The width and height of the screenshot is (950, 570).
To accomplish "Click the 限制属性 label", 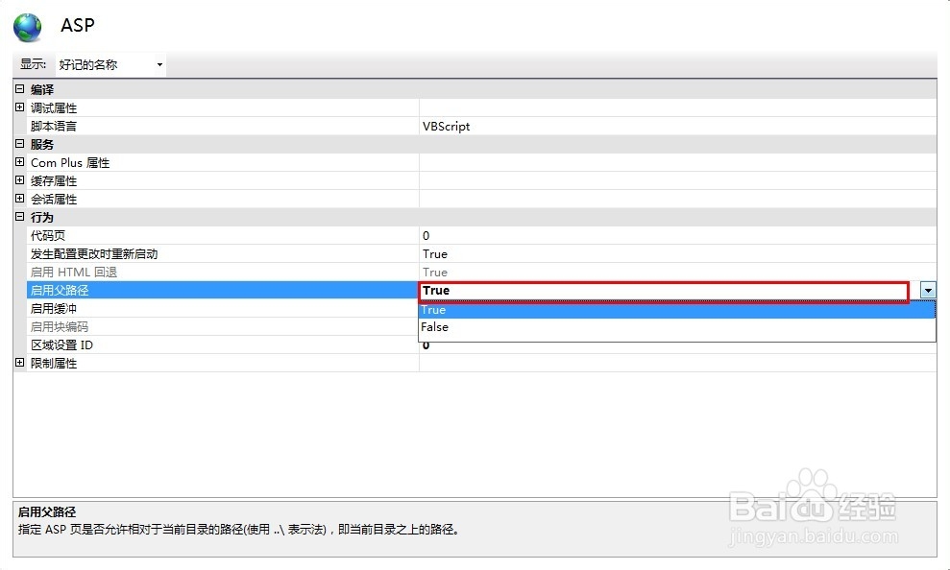I will [54, 364].
